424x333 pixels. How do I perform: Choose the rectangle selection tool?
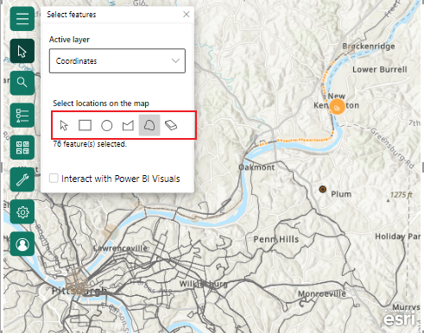click(x=85, y=125)
